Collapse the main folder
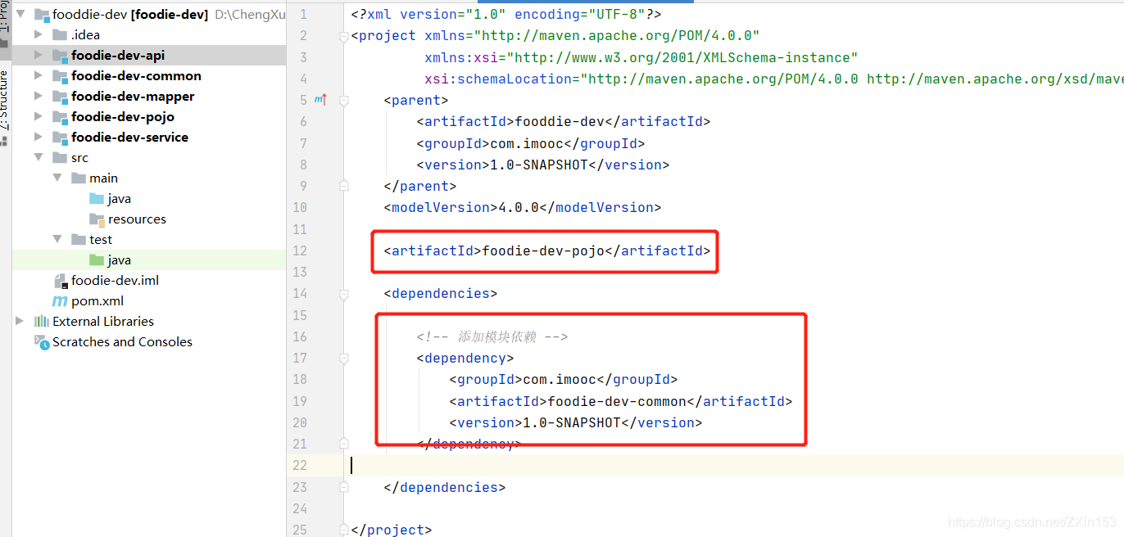This screenshot has width=1124, height=537. [57, 178]
